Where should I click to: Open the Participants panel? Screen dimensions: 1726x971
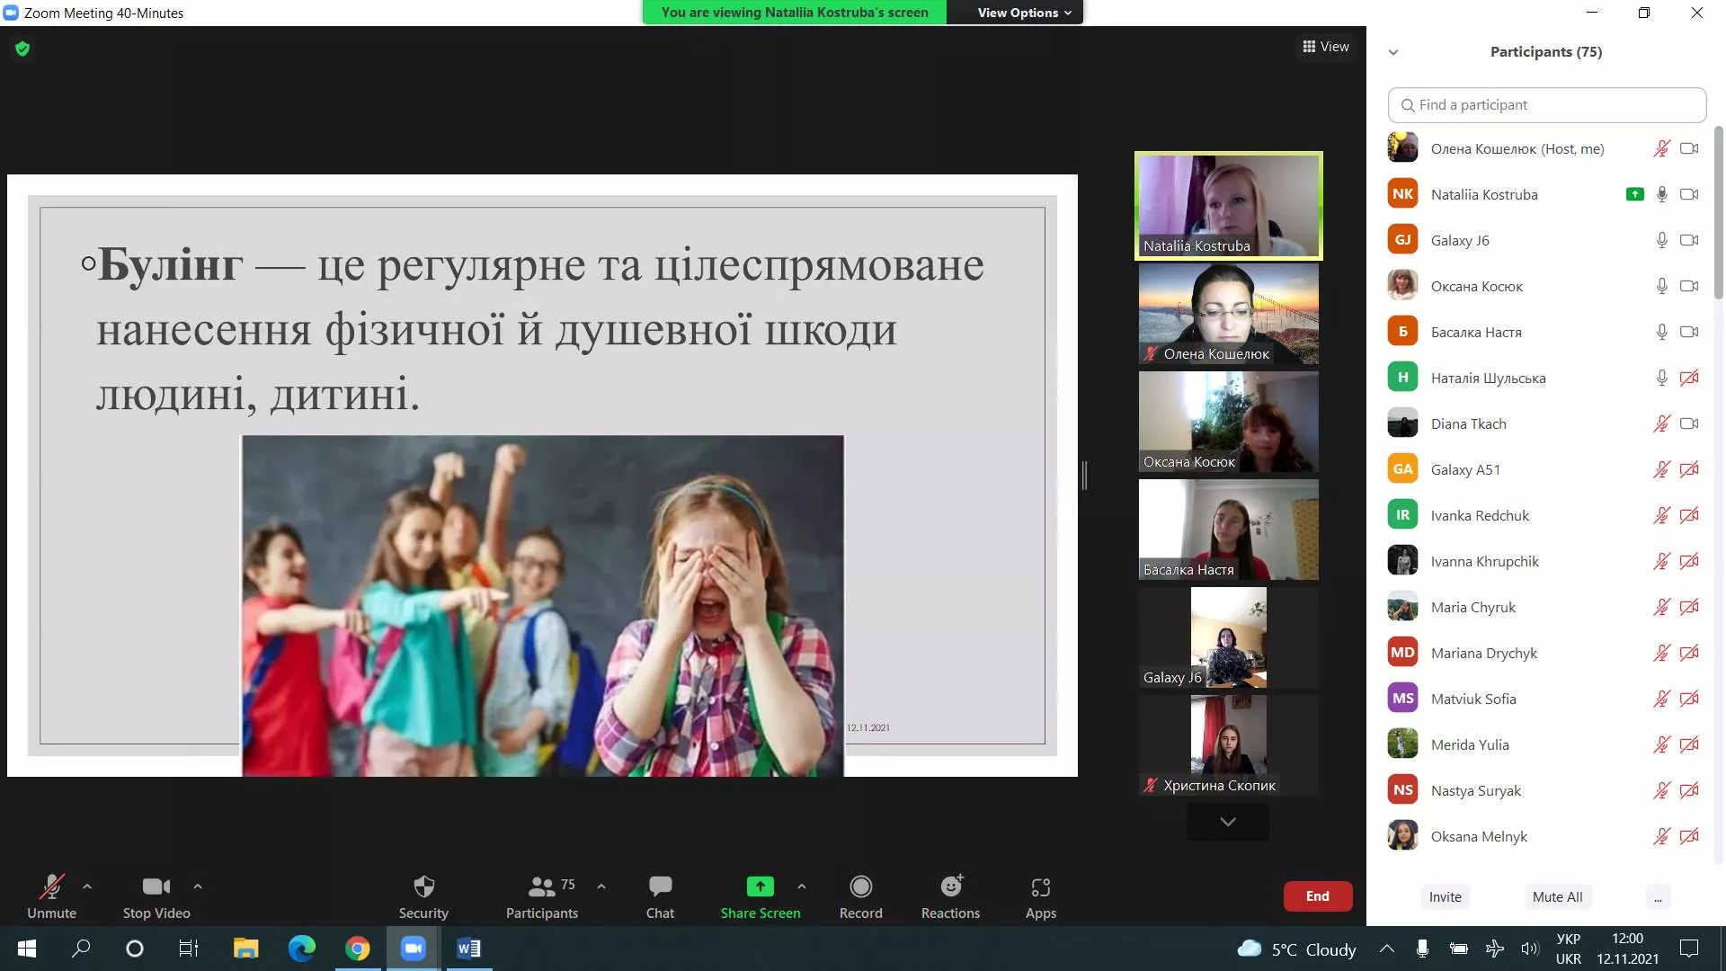click(x=541, y=895)
